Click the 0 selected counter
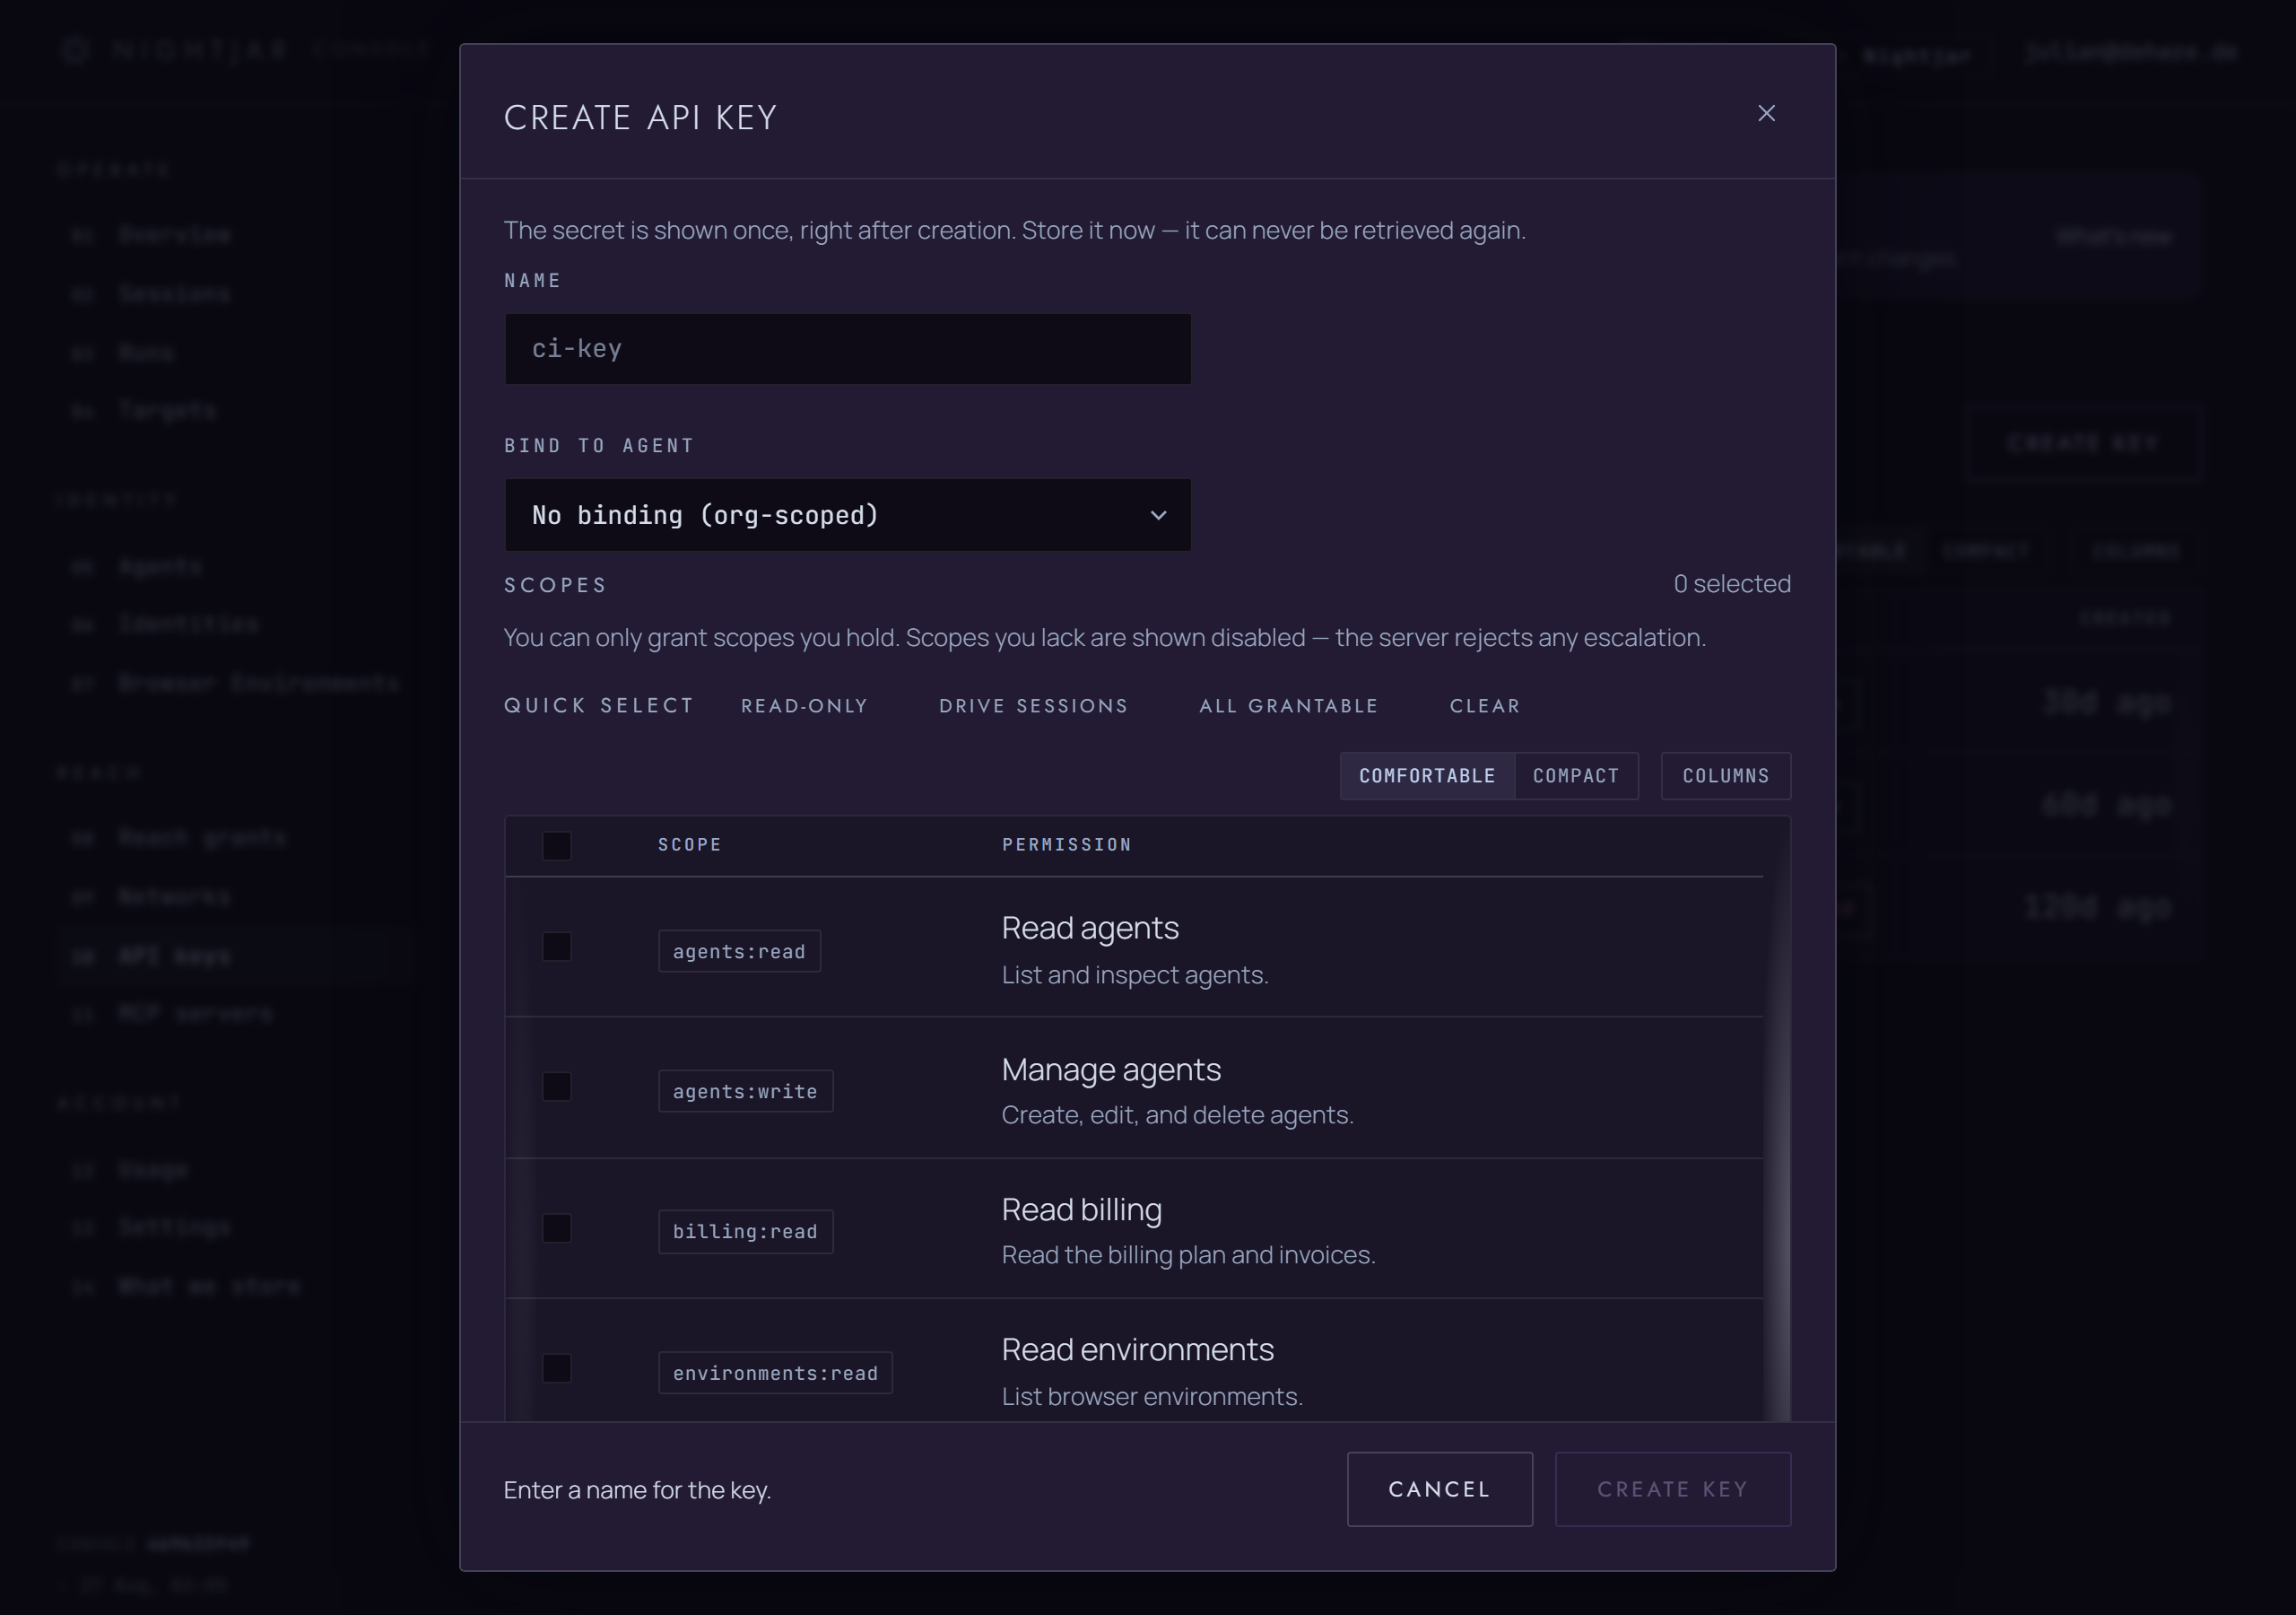 pos(1732,584)
